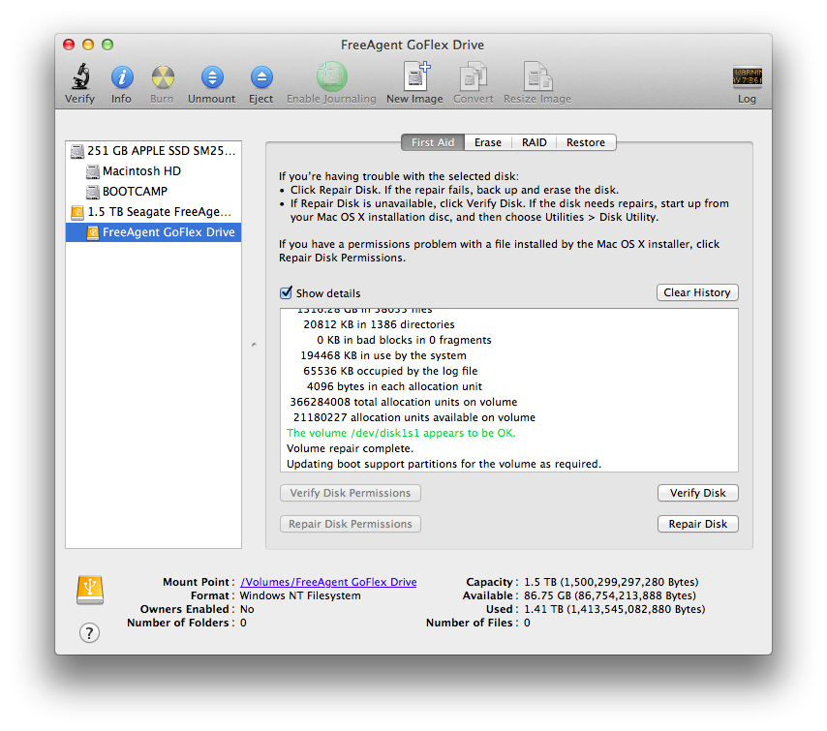Click the Used value 1.41 TB
Screen dimensions: 827x731
[x=615, y=609]
